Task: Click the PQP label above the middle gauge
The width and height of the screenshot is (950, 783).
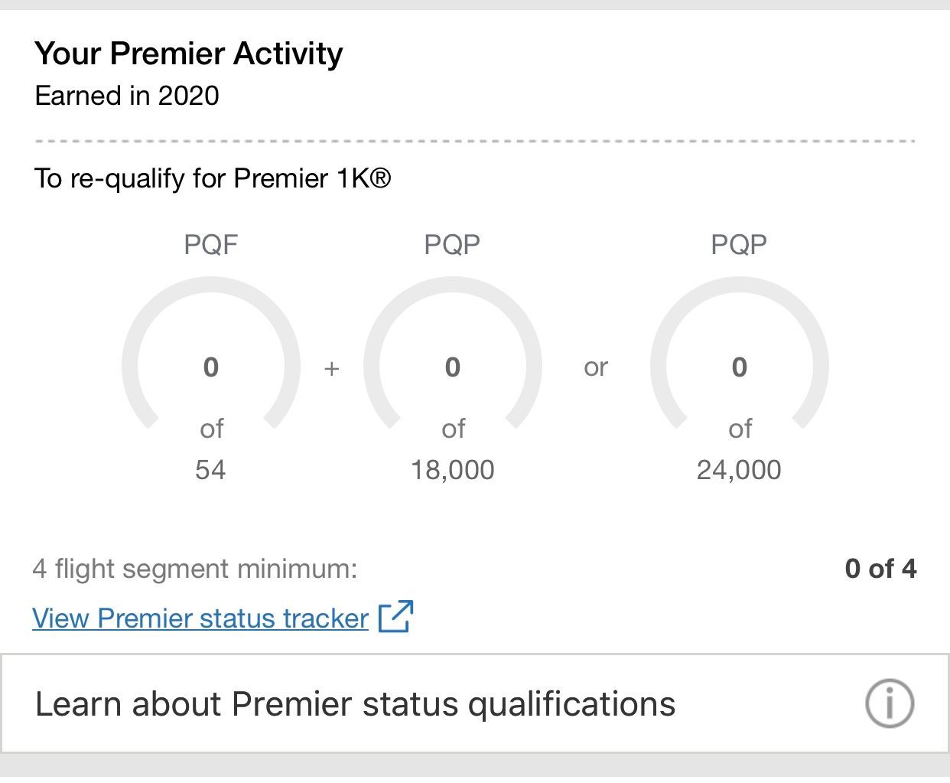Action: coord(452,244)
